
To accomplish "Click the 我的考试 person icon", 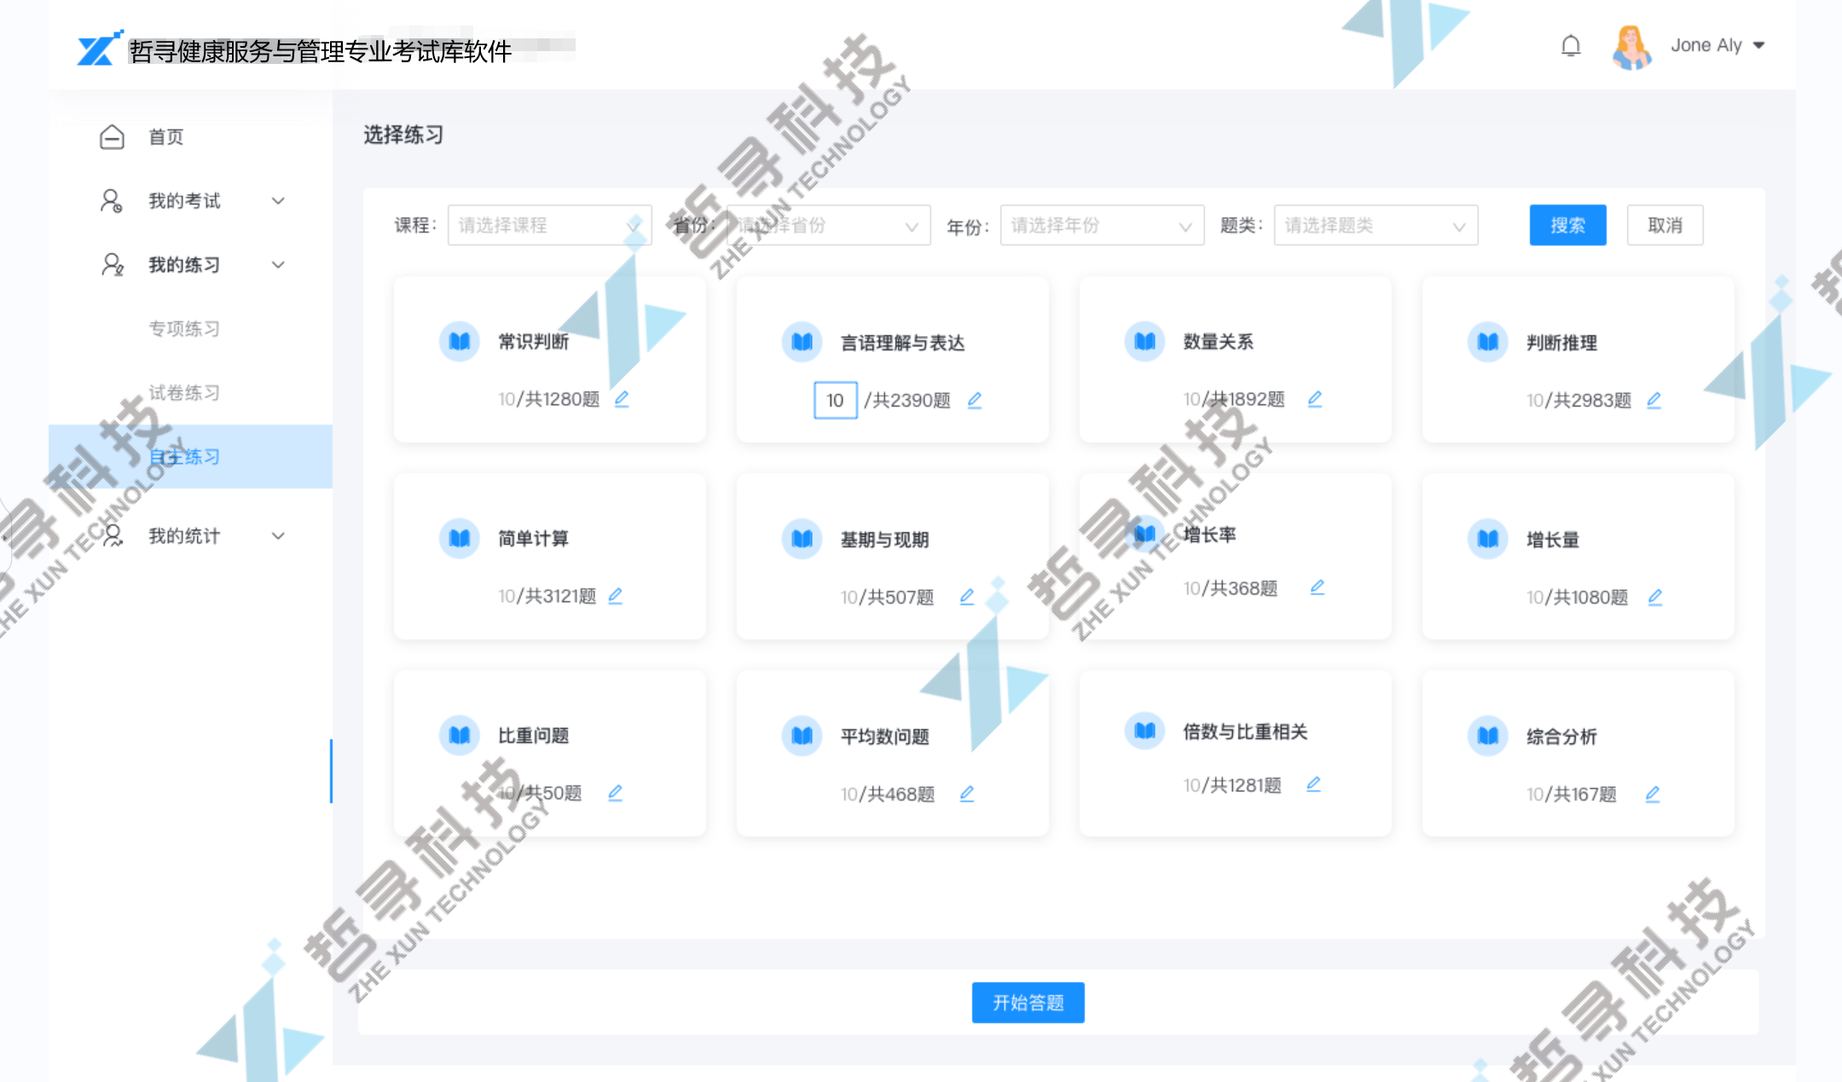I will (x=112, y=200).
